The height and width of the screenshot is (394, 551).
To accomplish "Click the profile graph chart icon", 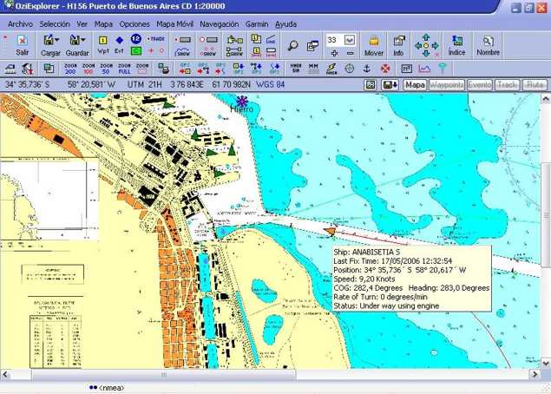I will tap(424, 69).
